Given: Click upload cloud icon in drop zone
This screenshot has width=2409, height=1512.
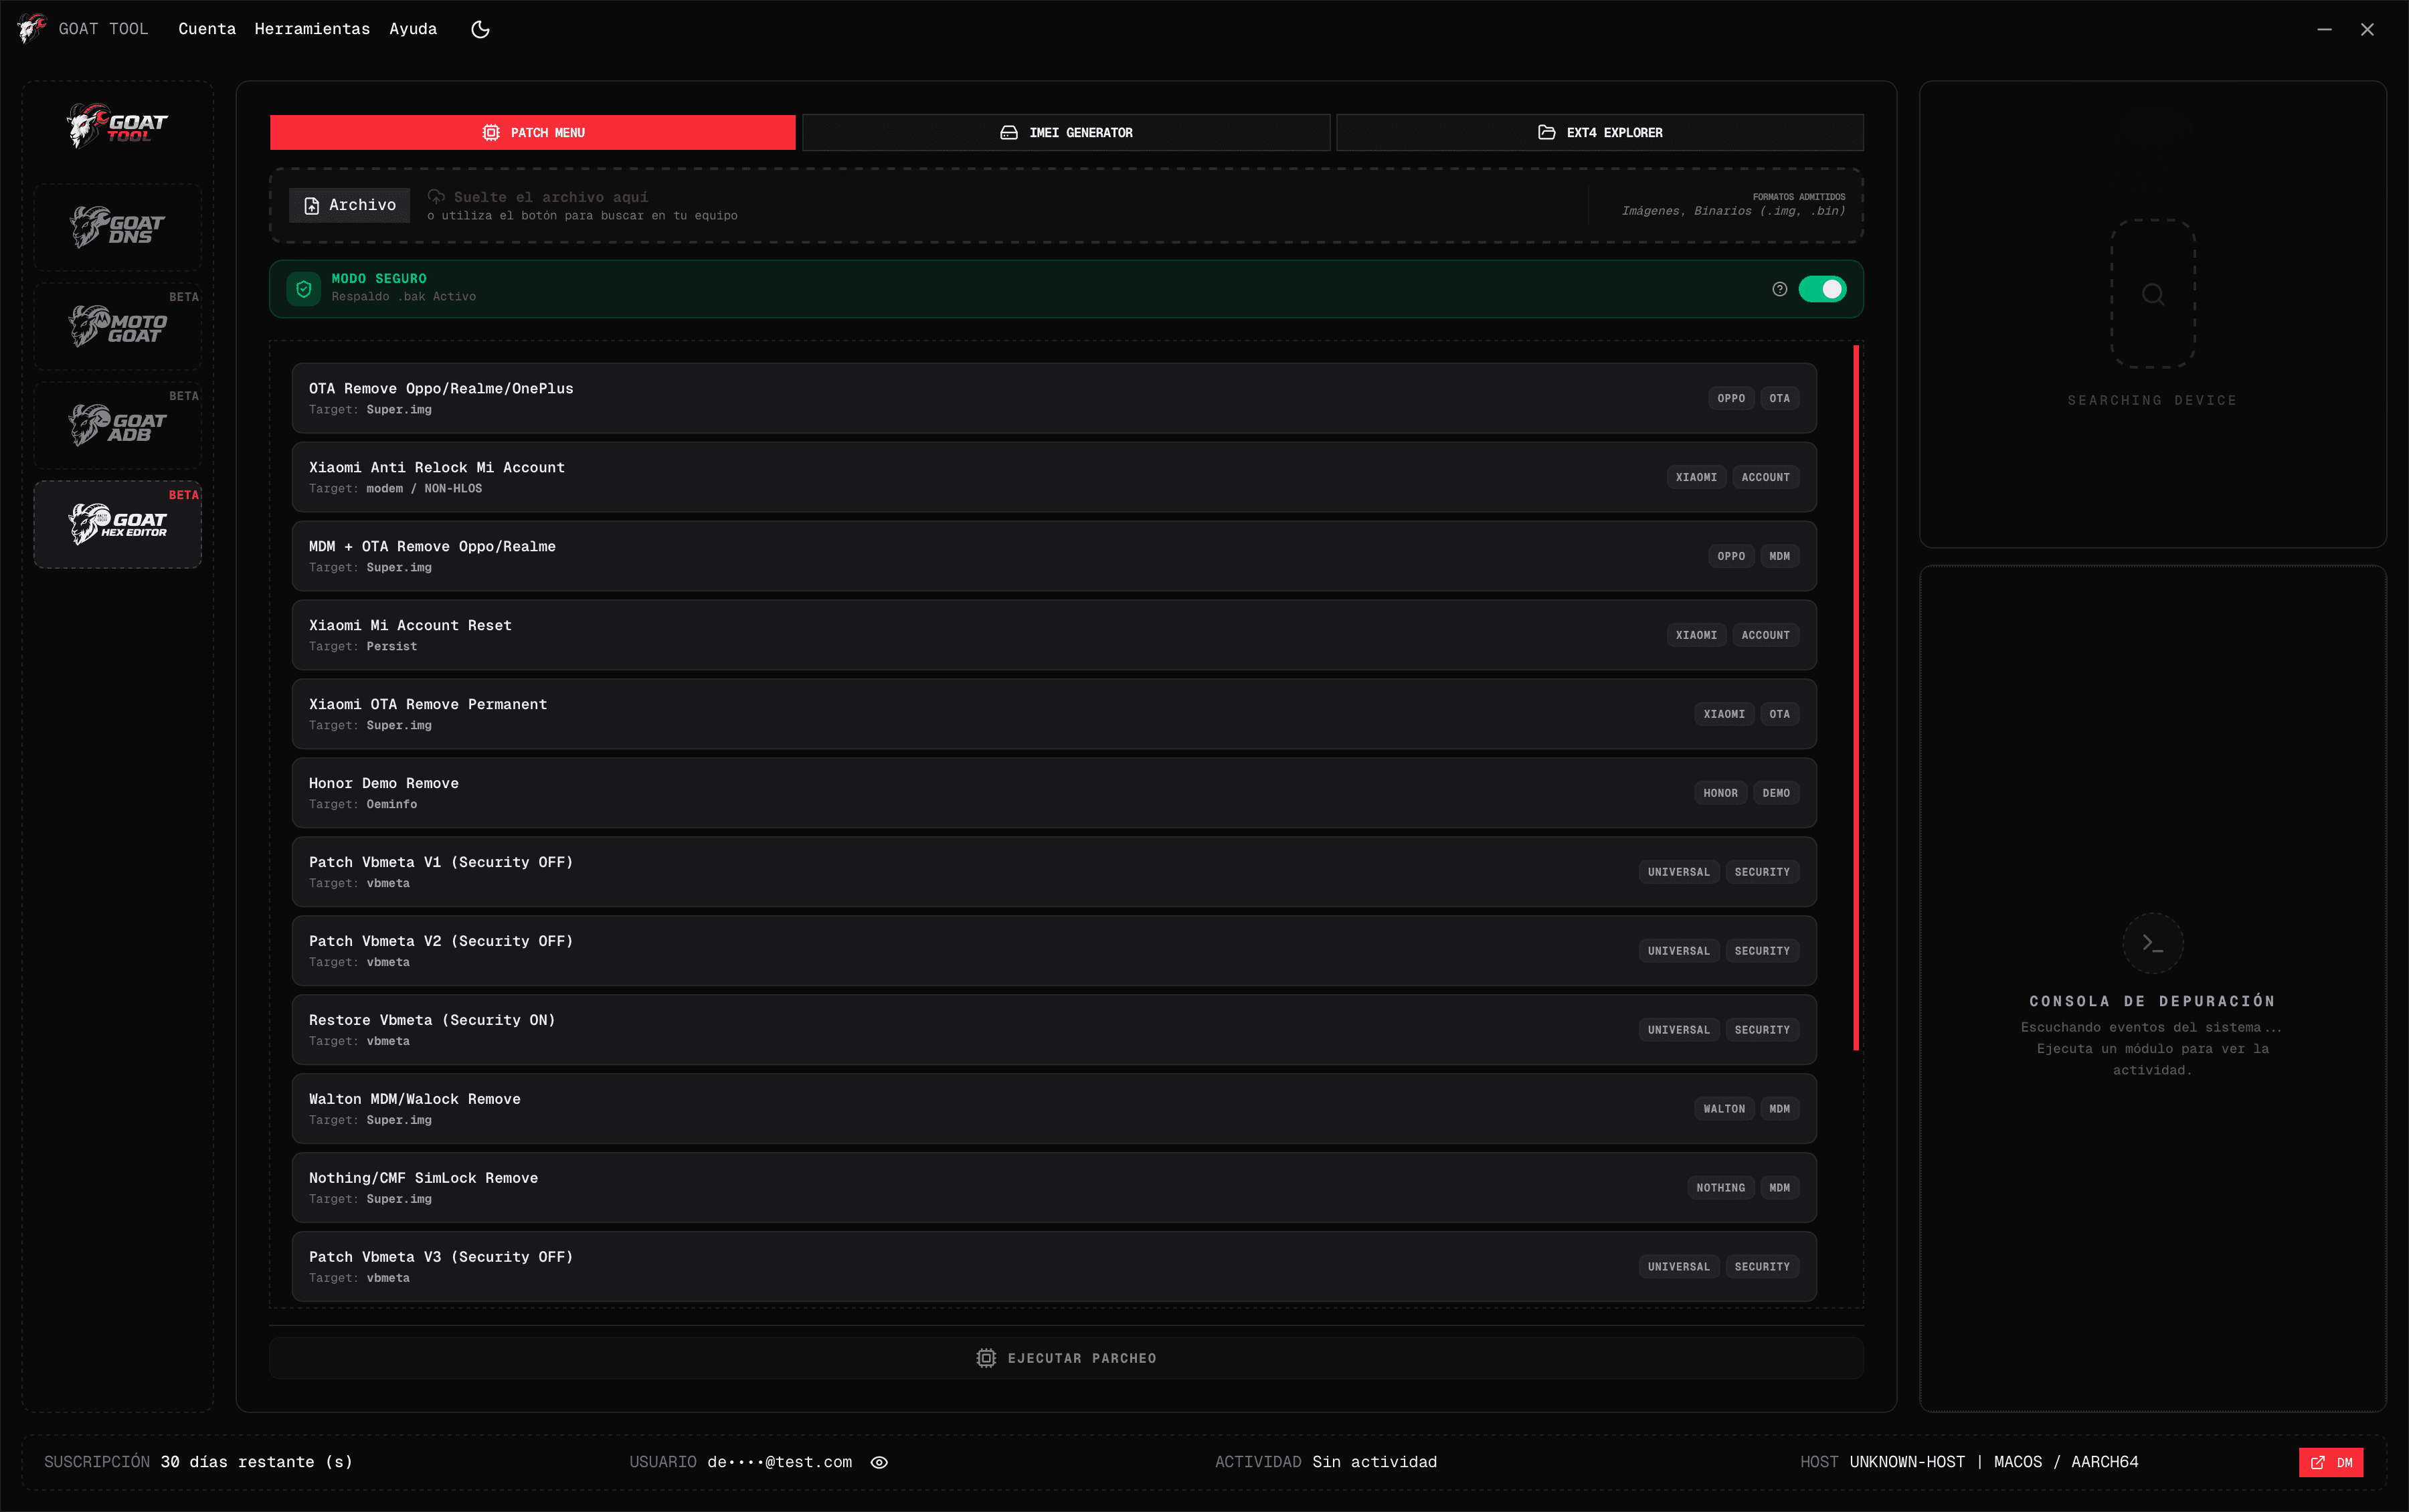Looking at the screenshot, I should (436, 196).
